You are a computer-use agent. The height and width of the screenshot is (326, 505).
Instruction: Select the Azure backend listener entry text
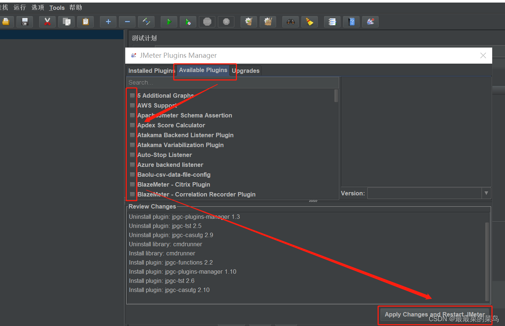pos(170,165)
